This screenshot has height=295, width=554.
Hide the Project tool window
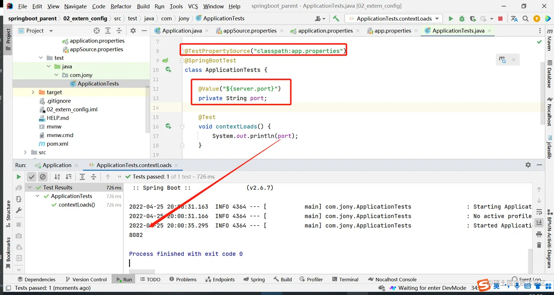click(x=144, y=31)
